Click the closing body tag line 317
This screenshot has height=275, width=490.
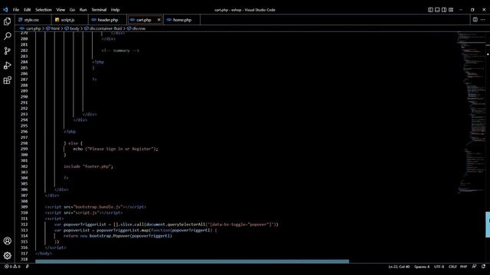(x=44, y=254)
